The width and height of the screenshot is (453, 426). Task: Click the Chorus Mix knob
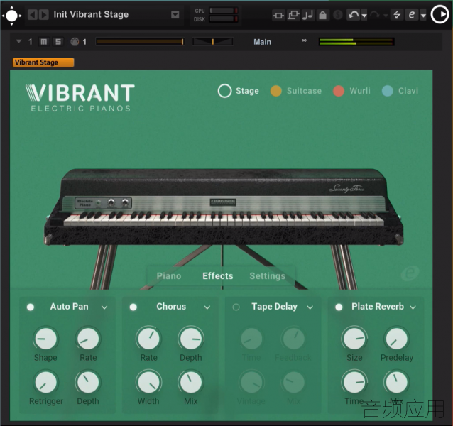point(191,382)
